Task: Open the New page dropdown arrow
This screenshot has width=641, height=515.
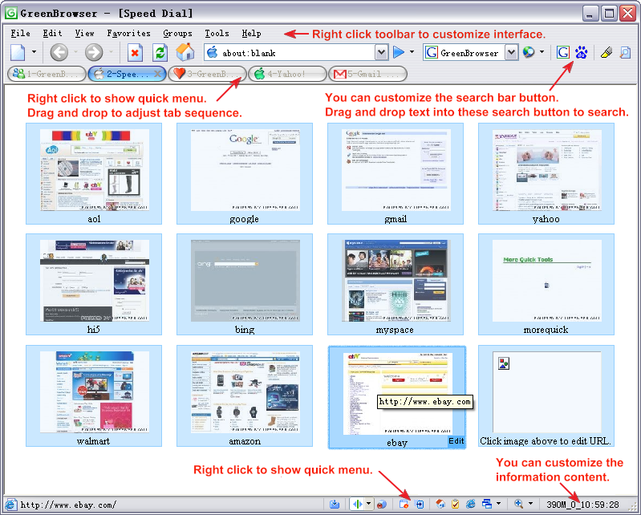Action: pos(34,53)
